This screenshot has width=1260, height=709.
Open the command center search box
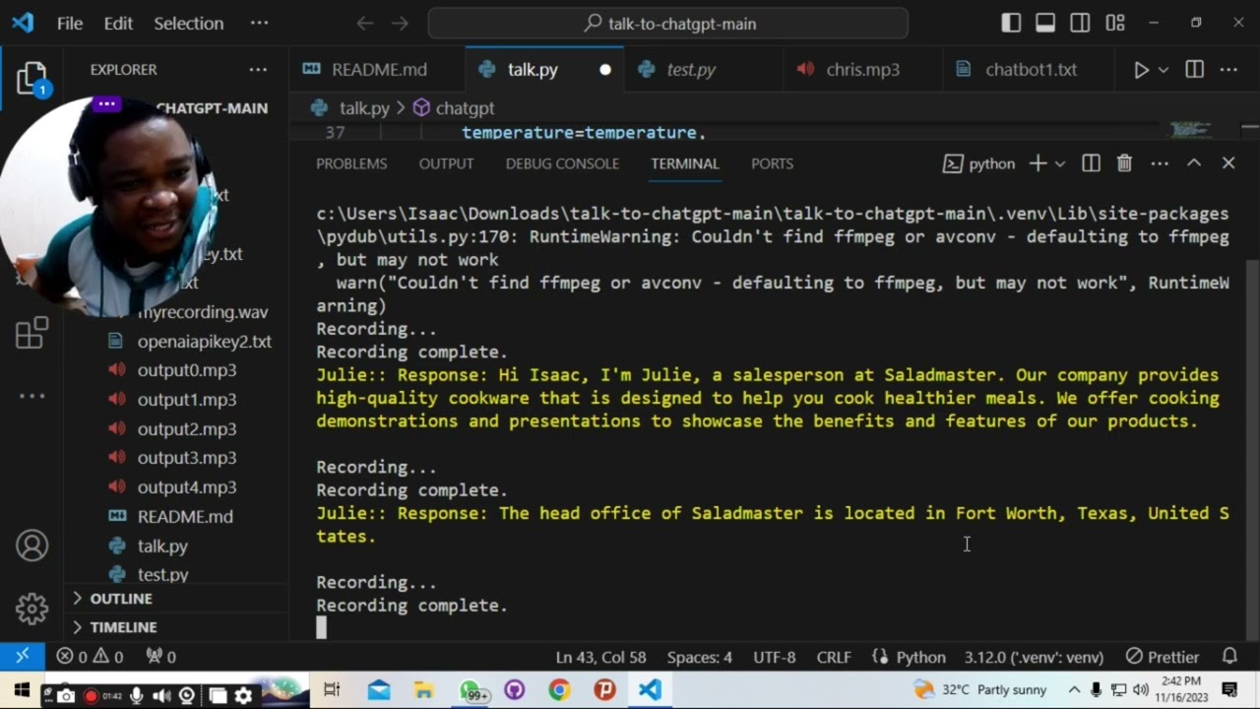click(668, 23)
